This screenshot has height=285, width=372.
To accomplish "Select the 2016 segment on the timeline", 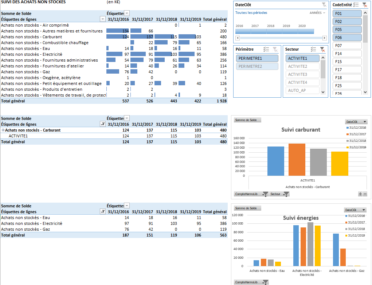I will click(x=243, y=31).
